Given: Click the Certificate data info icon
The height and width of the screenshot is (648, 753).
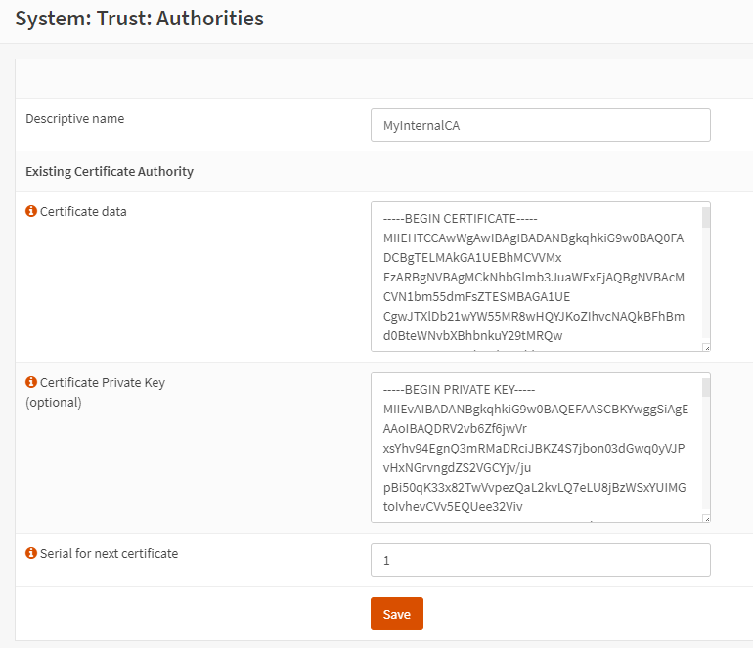Looking at the screenshot, I should [x=31, y=211].
